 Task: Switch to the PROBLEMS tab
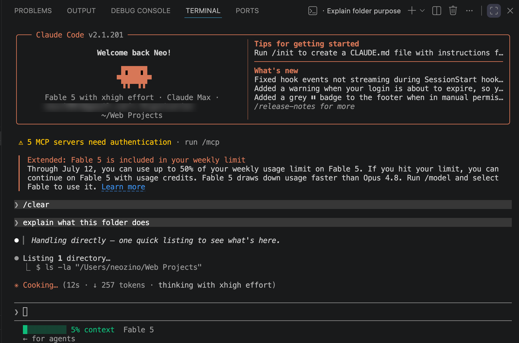coord(33,11)
